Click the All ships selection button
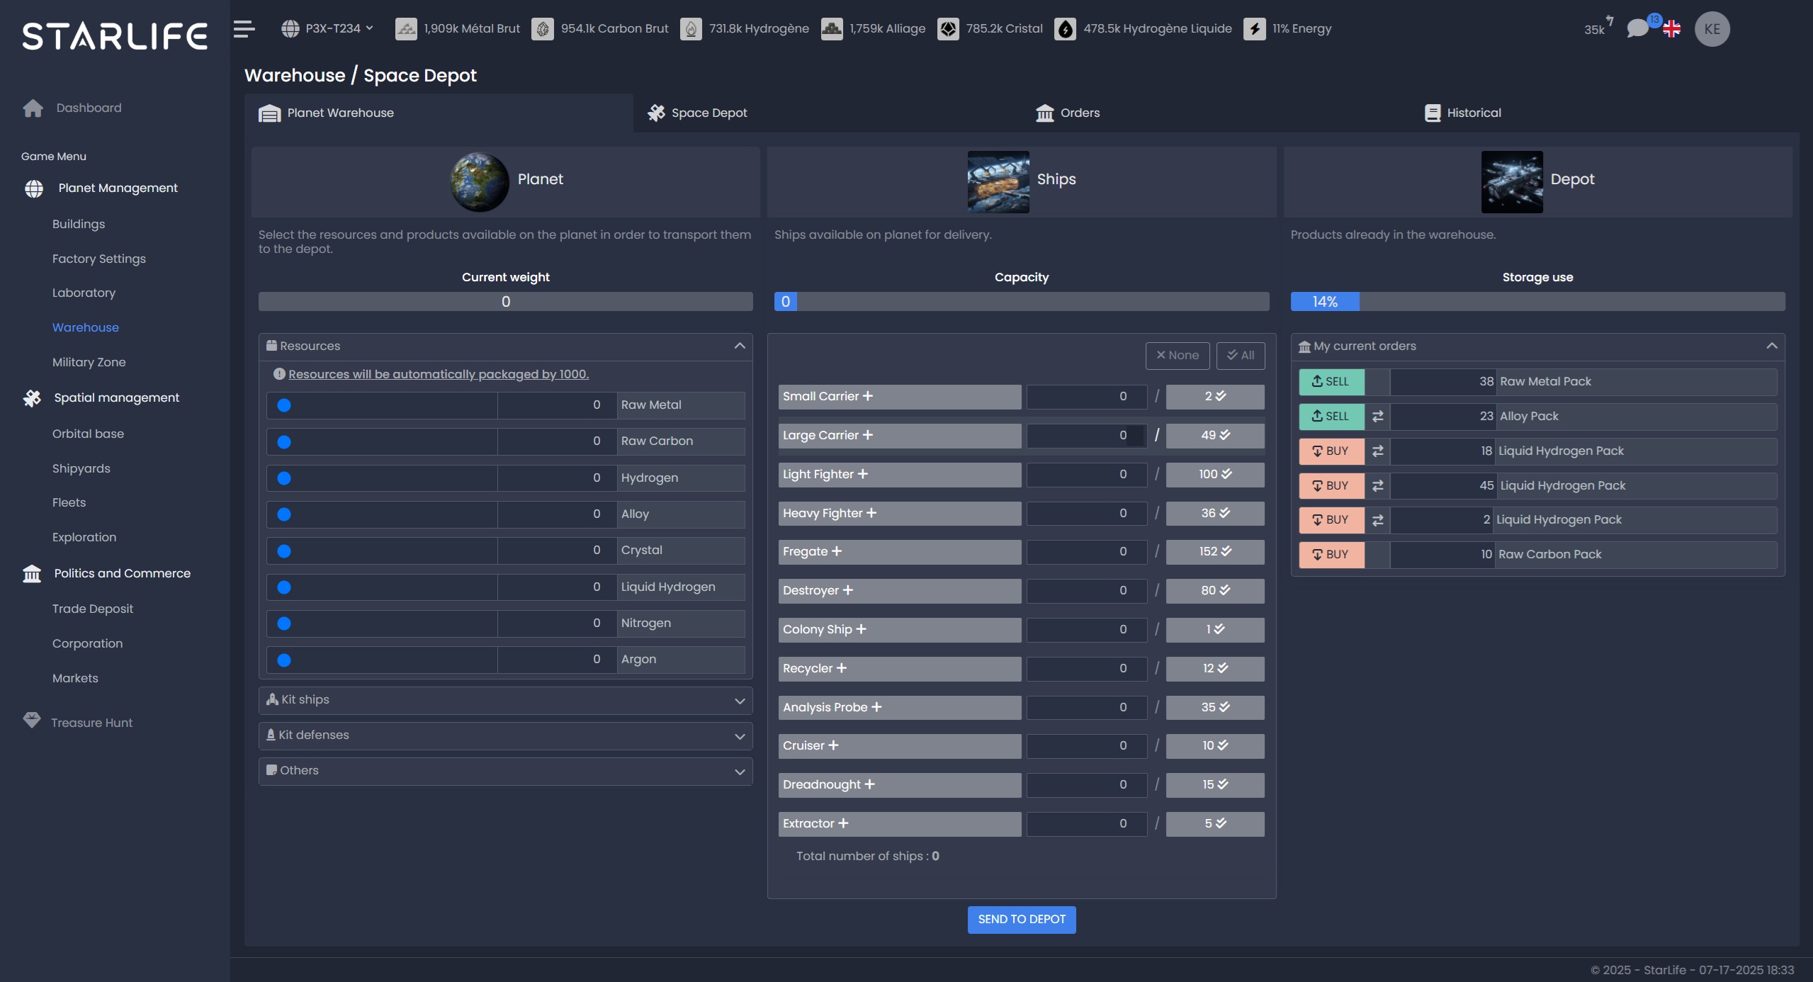1813x982 pixels. [x=1241, y=356]
